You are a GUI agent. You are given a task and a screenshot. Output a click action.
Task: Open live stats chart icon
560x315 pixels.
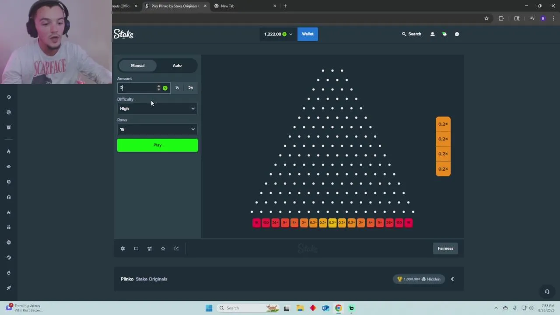click(150, 248)
